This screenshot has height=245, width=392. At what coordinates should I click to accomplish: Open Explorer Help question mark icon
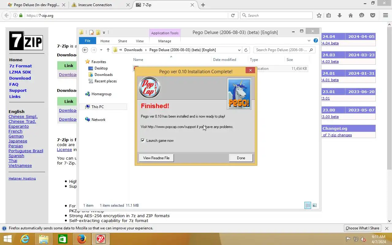(x=315, y=40)
